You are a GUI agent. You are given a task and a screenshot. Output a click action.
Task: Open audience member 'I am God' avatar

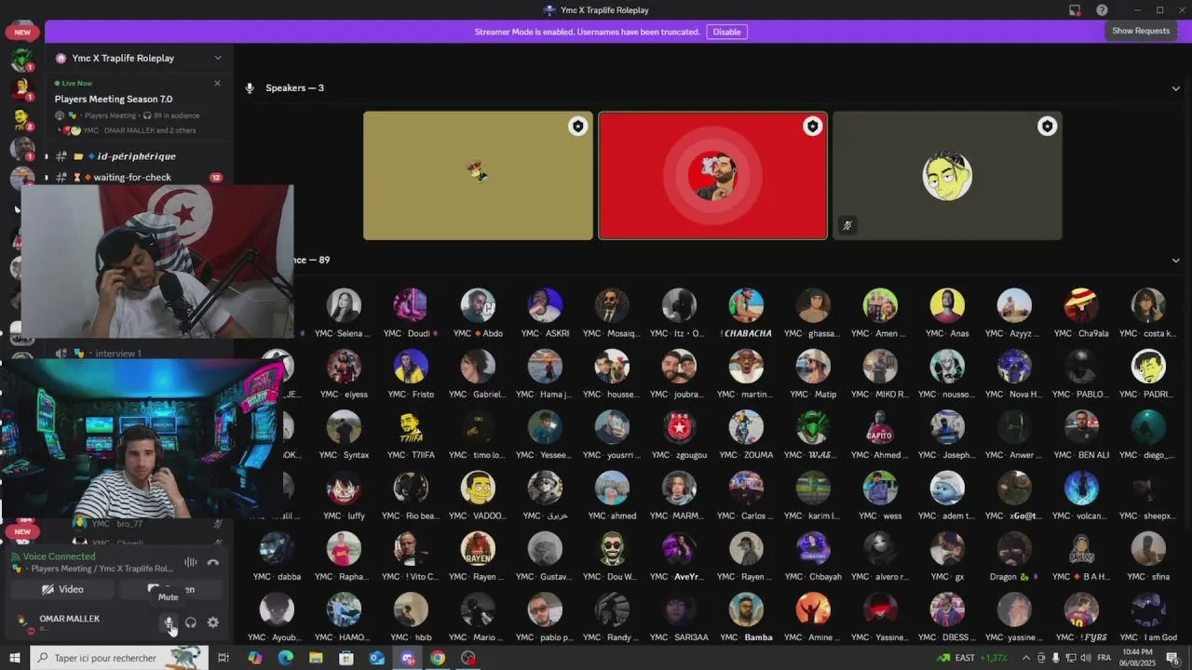pos(1148,610)
